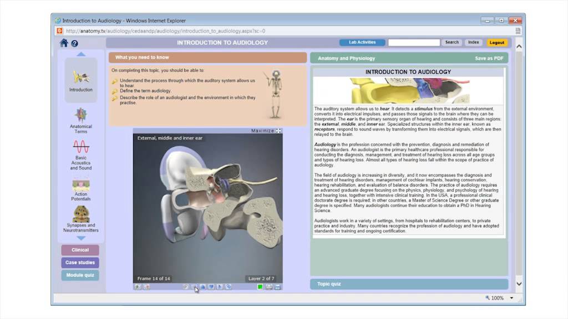
Task: Click the INTRODUCTION TO AUDIOLOGY title bar
Action: point(222,43)
